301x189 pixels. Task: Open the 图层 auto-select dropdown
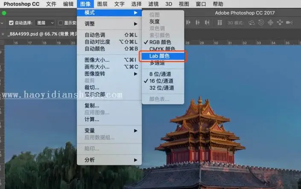[45, 23]
